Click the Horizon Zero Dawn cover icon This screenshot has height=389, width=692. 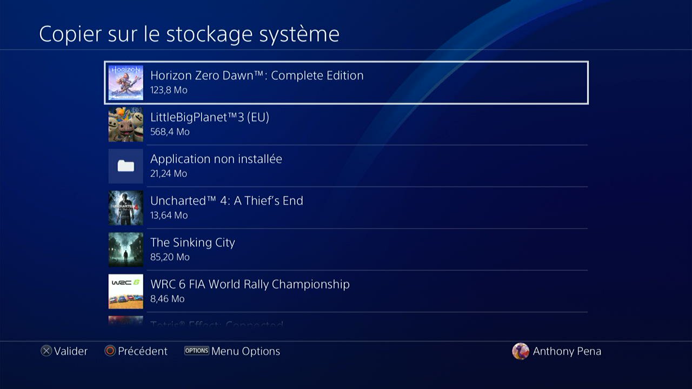tap(126, 83)
